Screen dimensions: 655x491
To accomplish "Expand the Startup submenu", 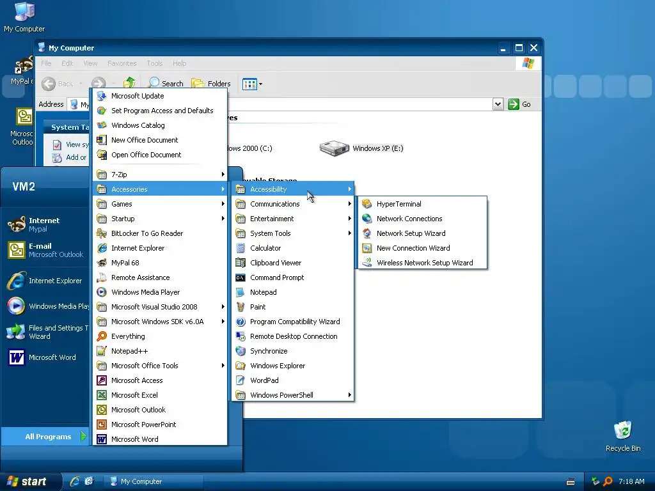I will [160, 219].
